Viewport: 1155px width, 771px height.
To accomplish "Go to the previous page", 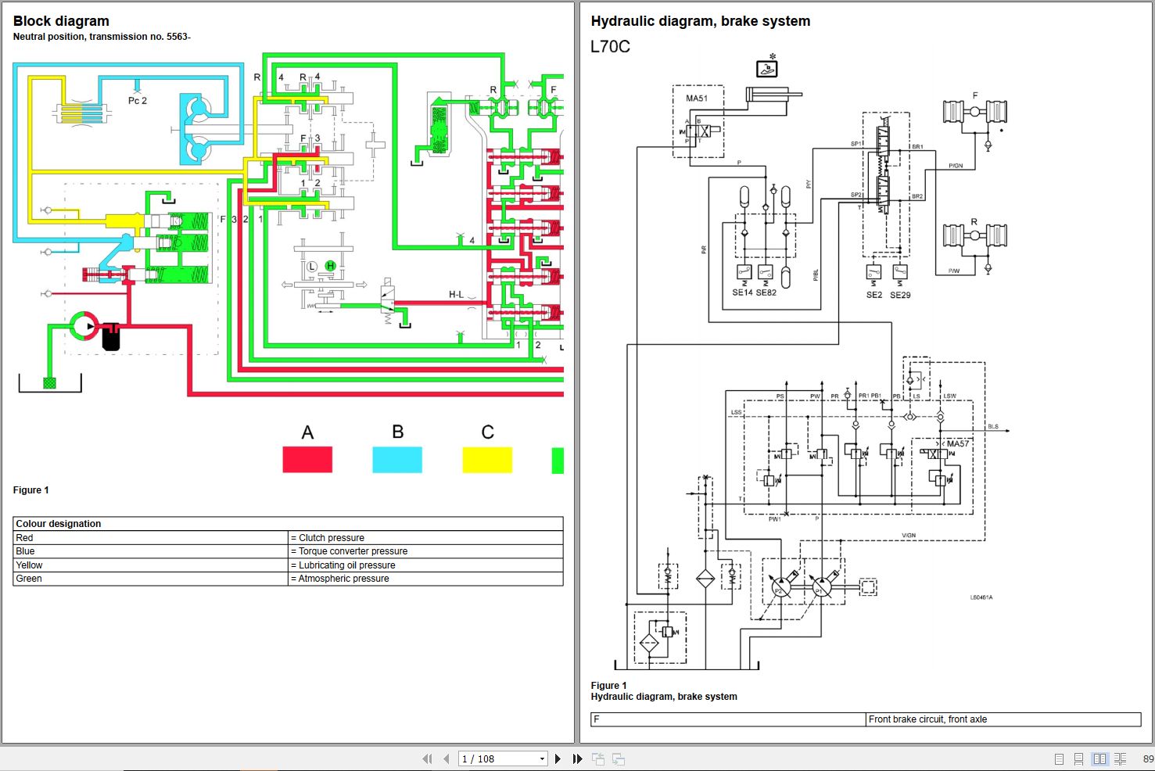I will [x=446, y=758].
